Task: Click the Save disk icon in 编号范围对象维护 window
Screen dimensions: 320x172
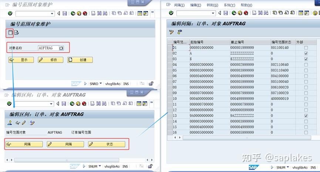Action: tap(65, 13)
